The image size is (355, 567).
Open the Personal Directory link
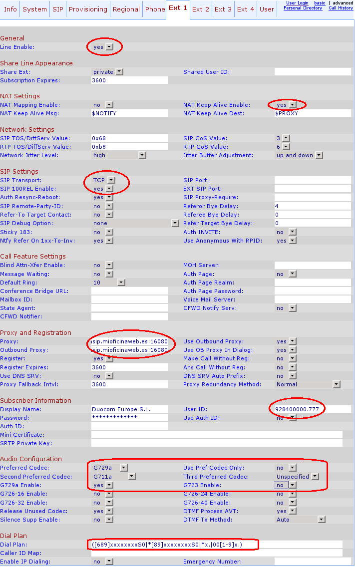click(303, 8)
